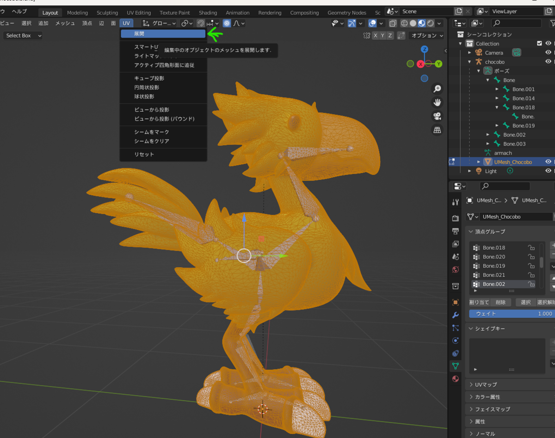Open transform orientation dropdown (グロー...)
555x438 pixels.
tap(159, 23)
